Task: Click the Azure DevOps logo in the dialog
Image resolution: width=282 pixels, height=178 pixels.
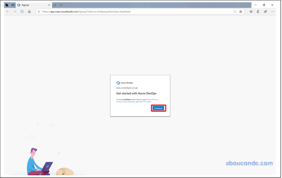Action: click(118, 83)
